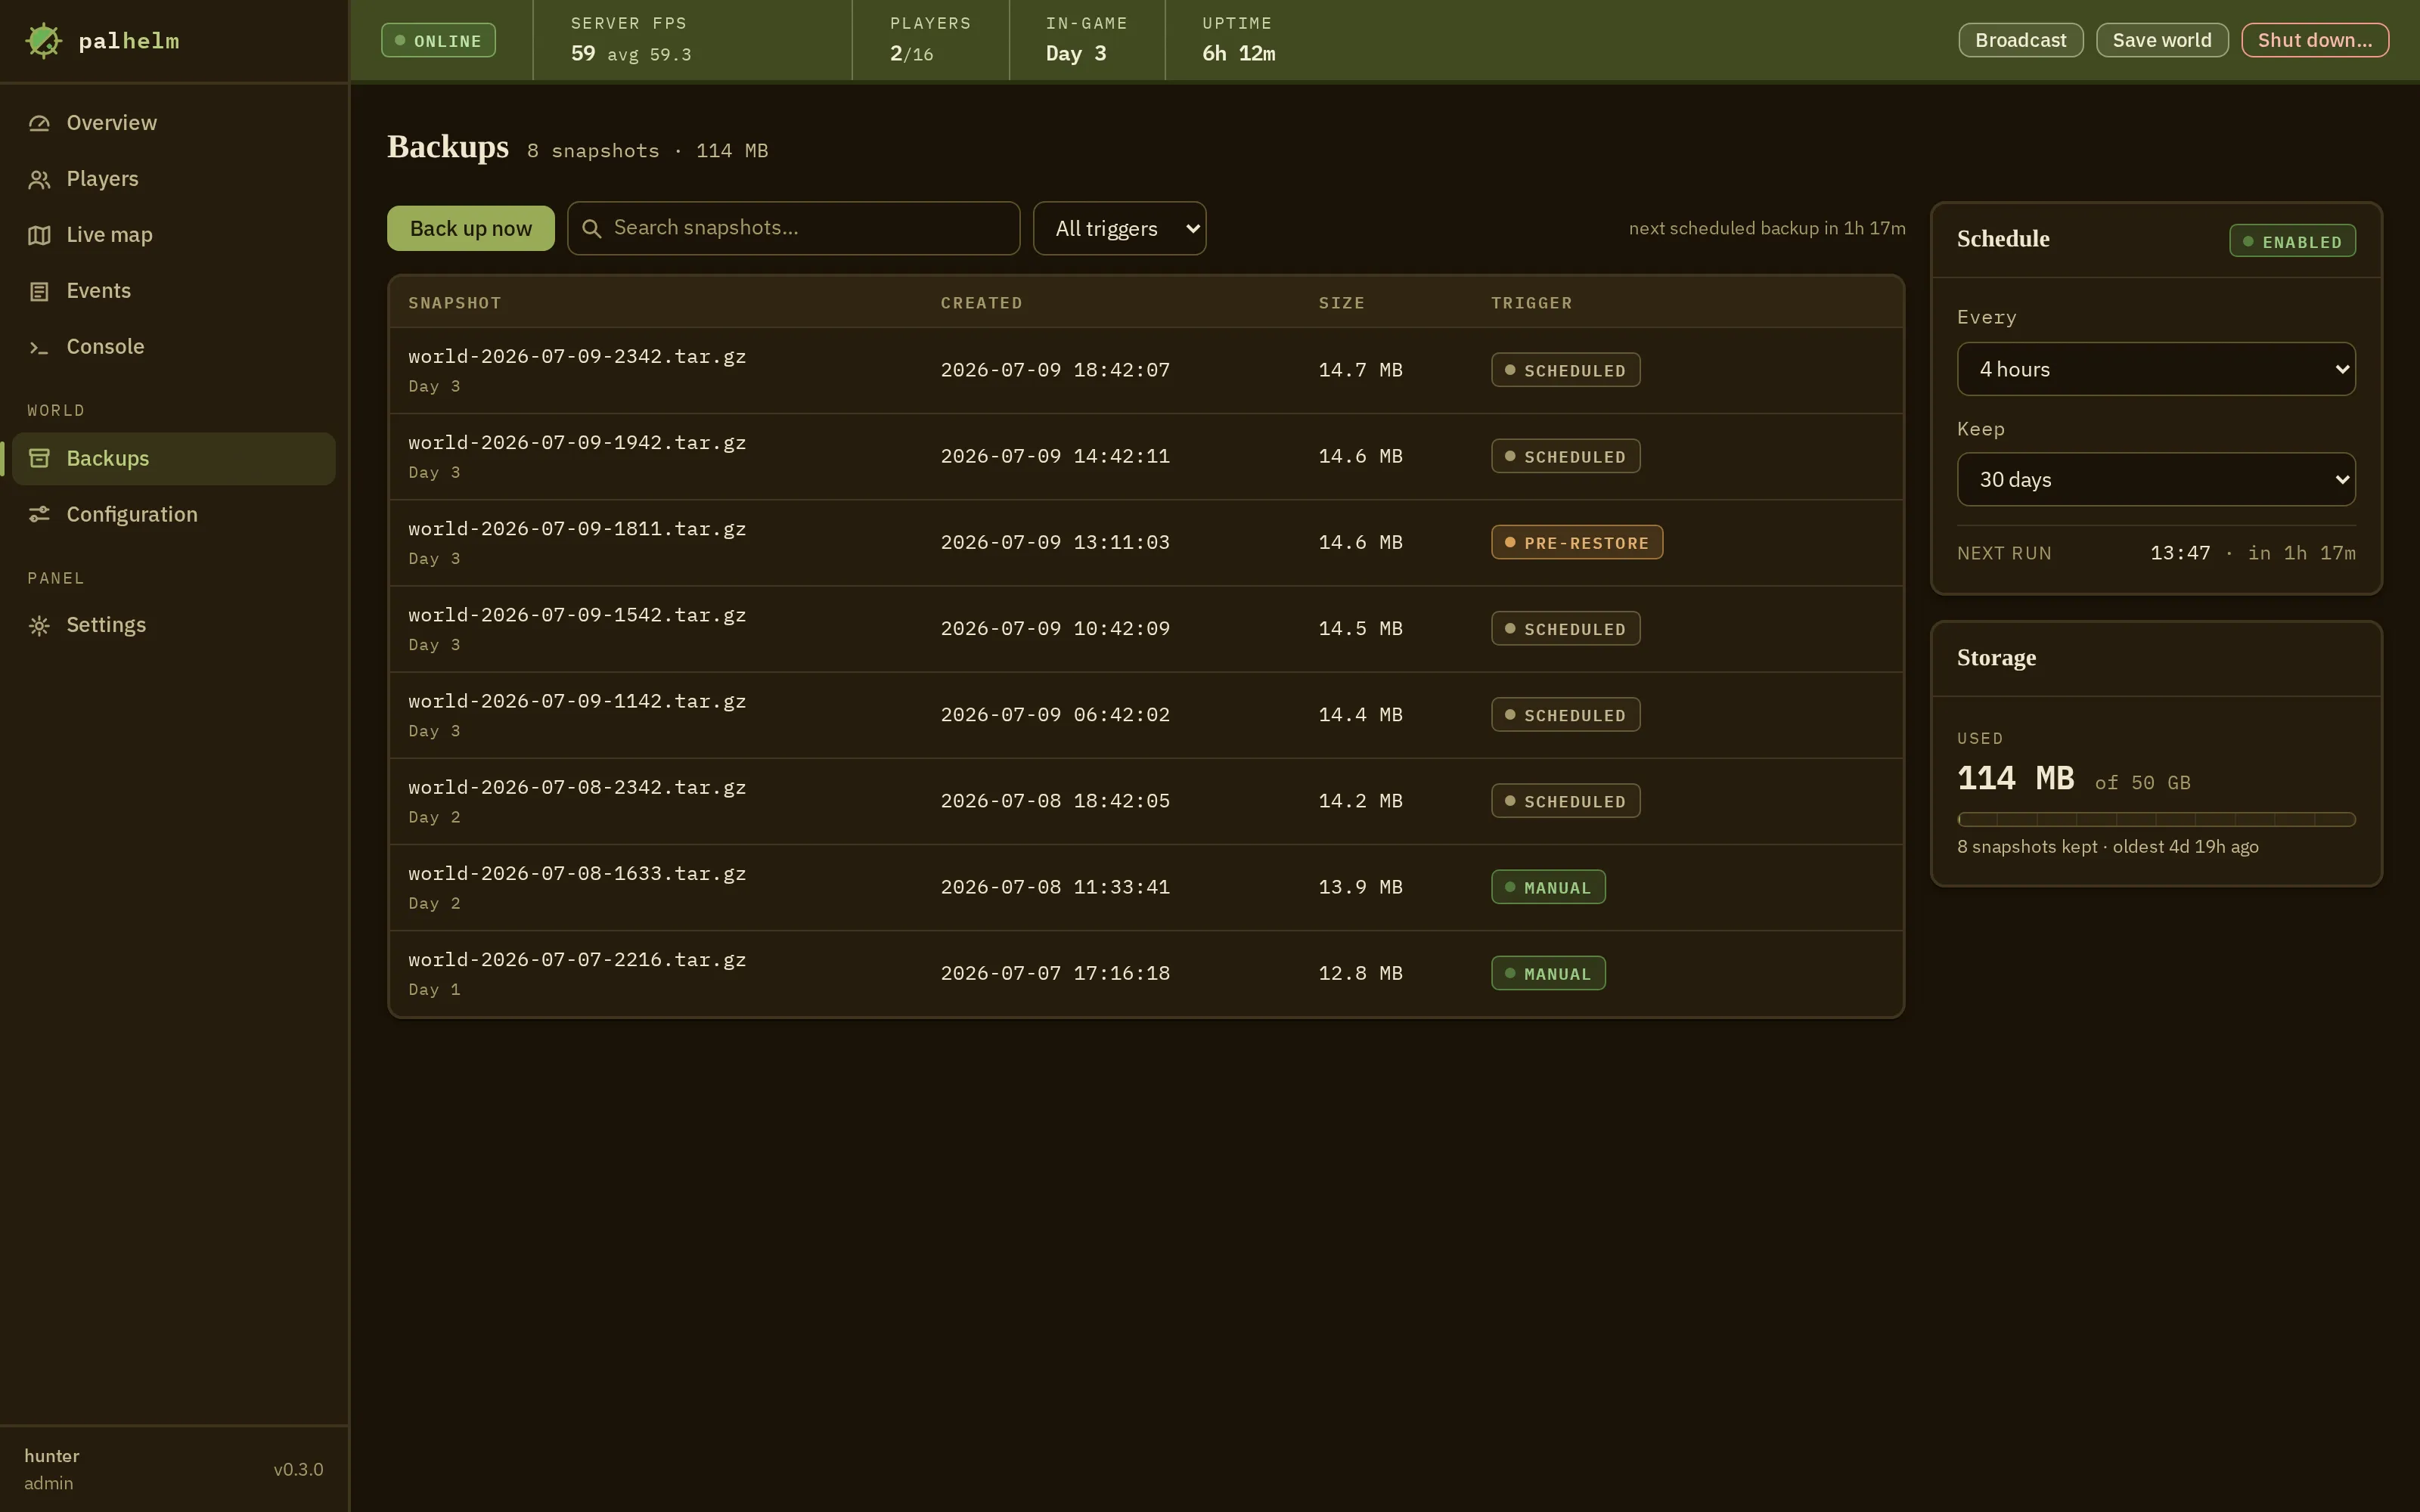Viewport: 2420px width, 1512px height.
Task: Switch to the Console page
Action: [174, 347]
